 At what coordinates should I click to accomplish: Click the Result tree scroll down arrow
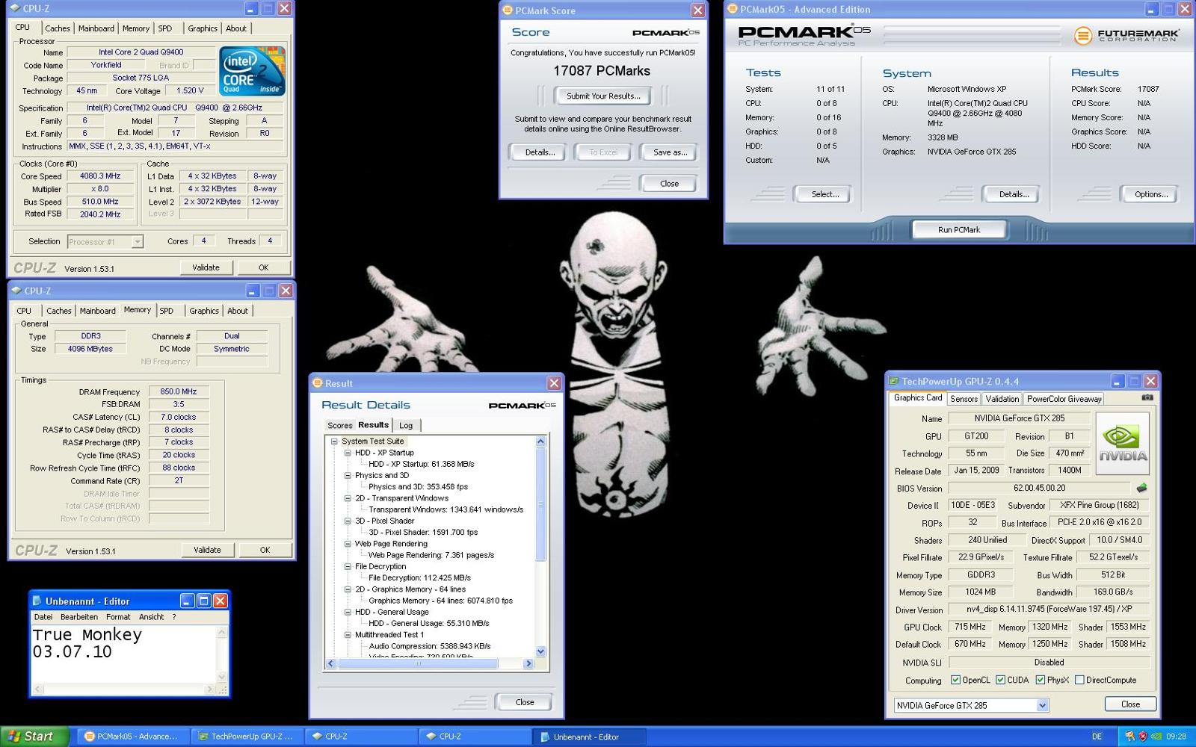(540, 651)
